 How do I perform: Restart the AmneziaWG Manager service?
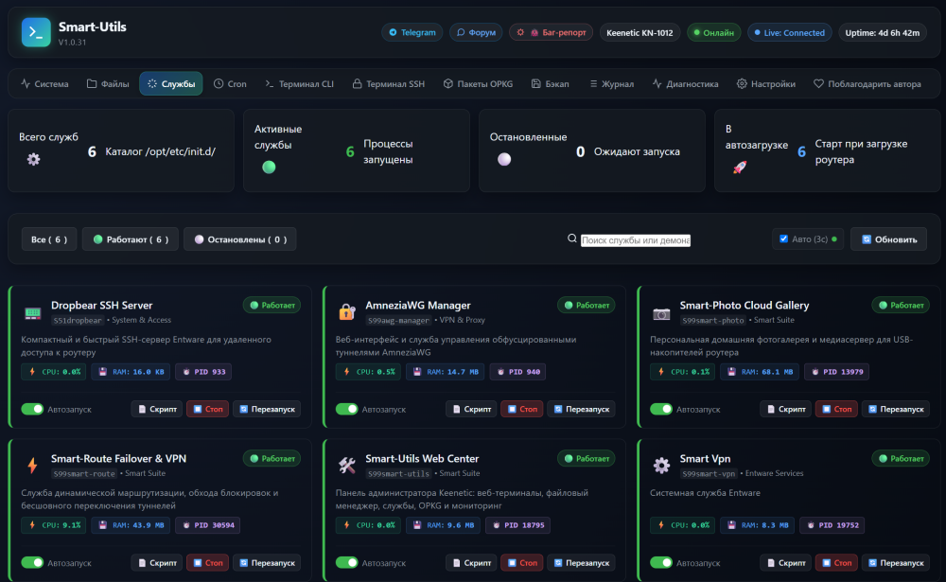(581, 409)
